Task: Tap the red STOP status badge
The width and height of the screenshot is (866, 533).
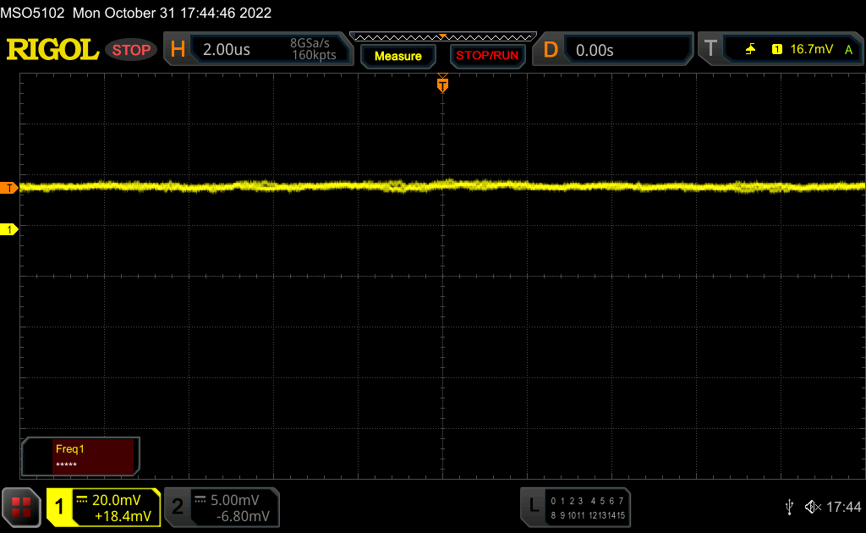Action: (x=131, y=50)
